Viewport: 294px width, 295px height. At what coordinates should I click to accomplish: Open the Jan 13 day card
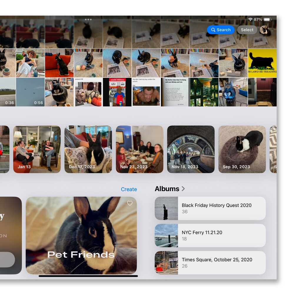pyautogui.click(x=37, y=149)
